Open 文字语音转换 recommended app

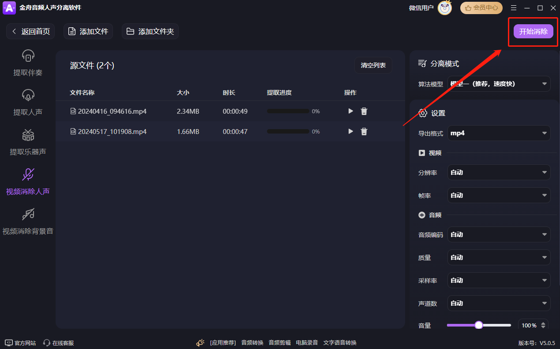pos(340,343)
